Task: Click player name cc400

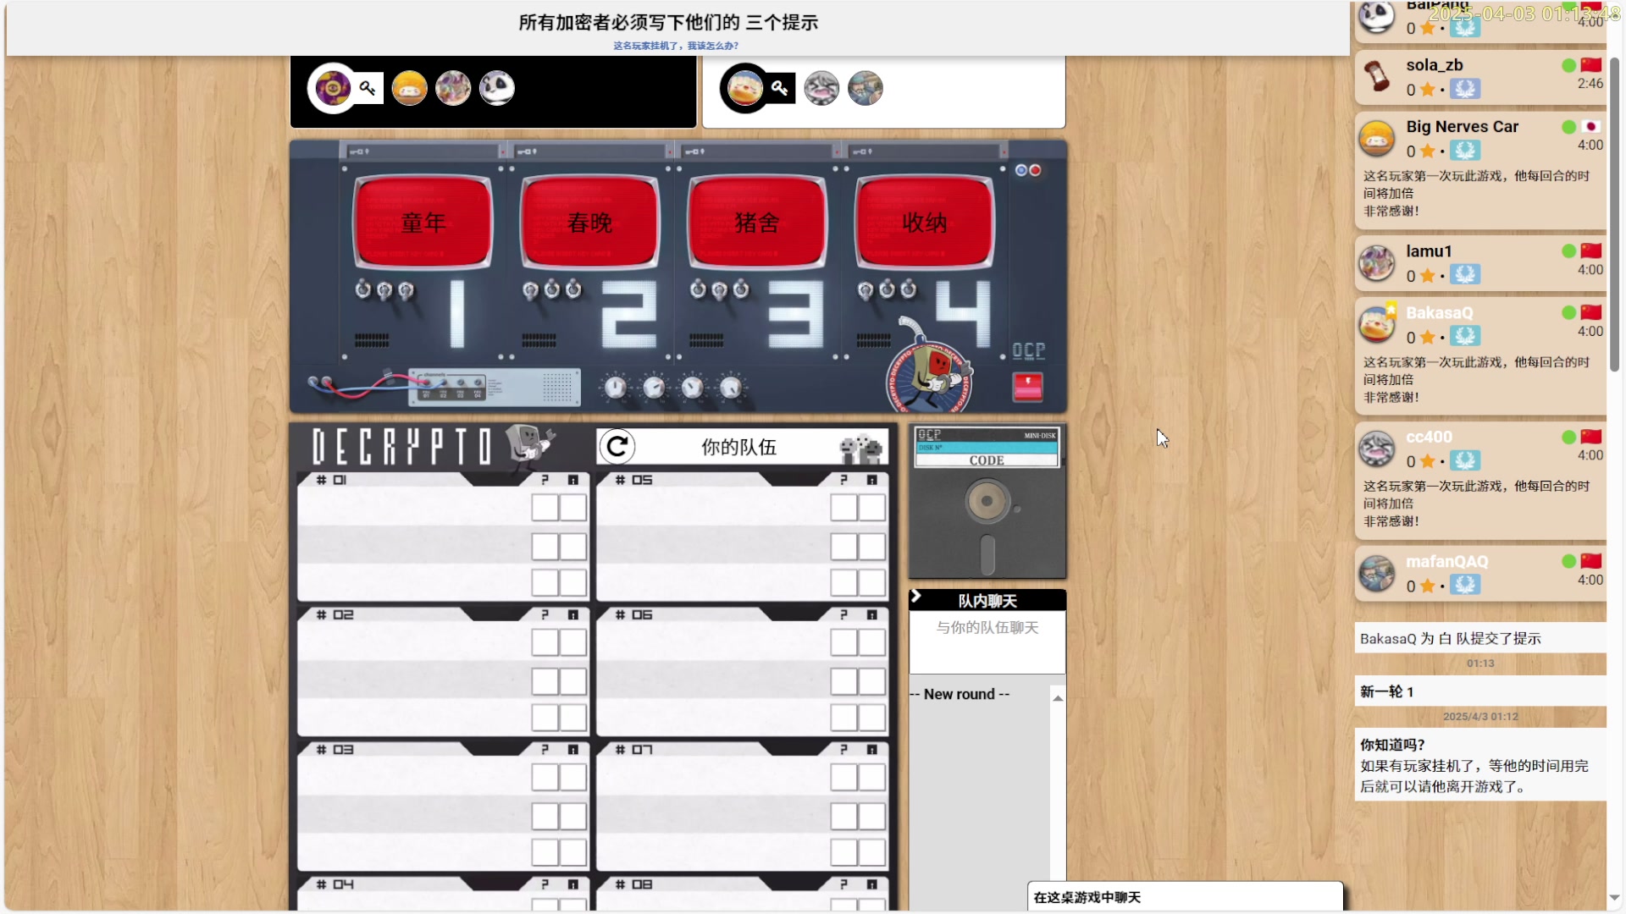Action: [x=1429, y=438]
